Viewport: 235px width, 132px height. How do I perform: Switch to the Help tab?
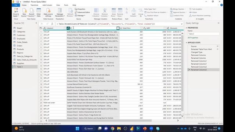click(74, 5)
